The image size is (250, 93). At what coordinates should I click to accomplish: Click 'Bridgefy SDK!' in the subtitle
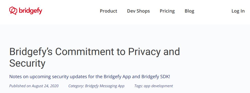[156, 77]
